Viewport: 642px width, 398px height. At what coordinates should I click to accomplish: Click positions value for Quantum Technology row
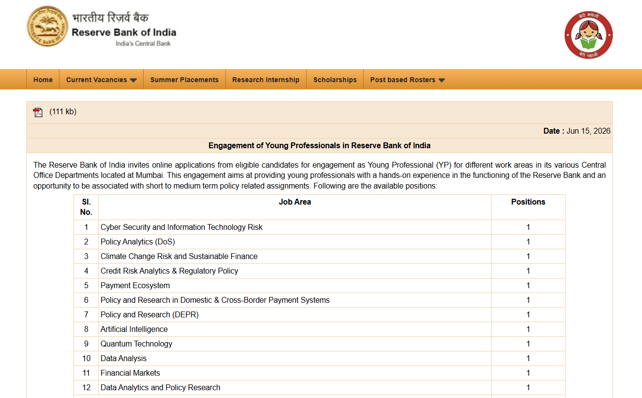(528, 344)
